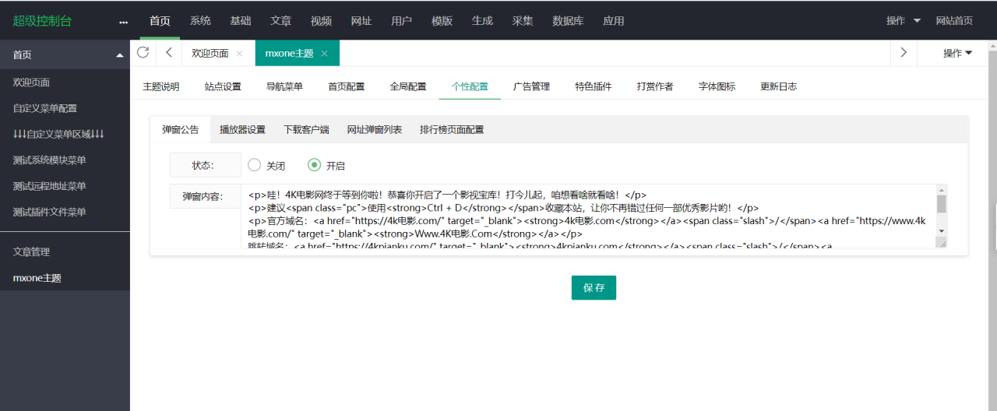Open 首页 in top navigation
The image size is (997, 411).
[160, 21]
